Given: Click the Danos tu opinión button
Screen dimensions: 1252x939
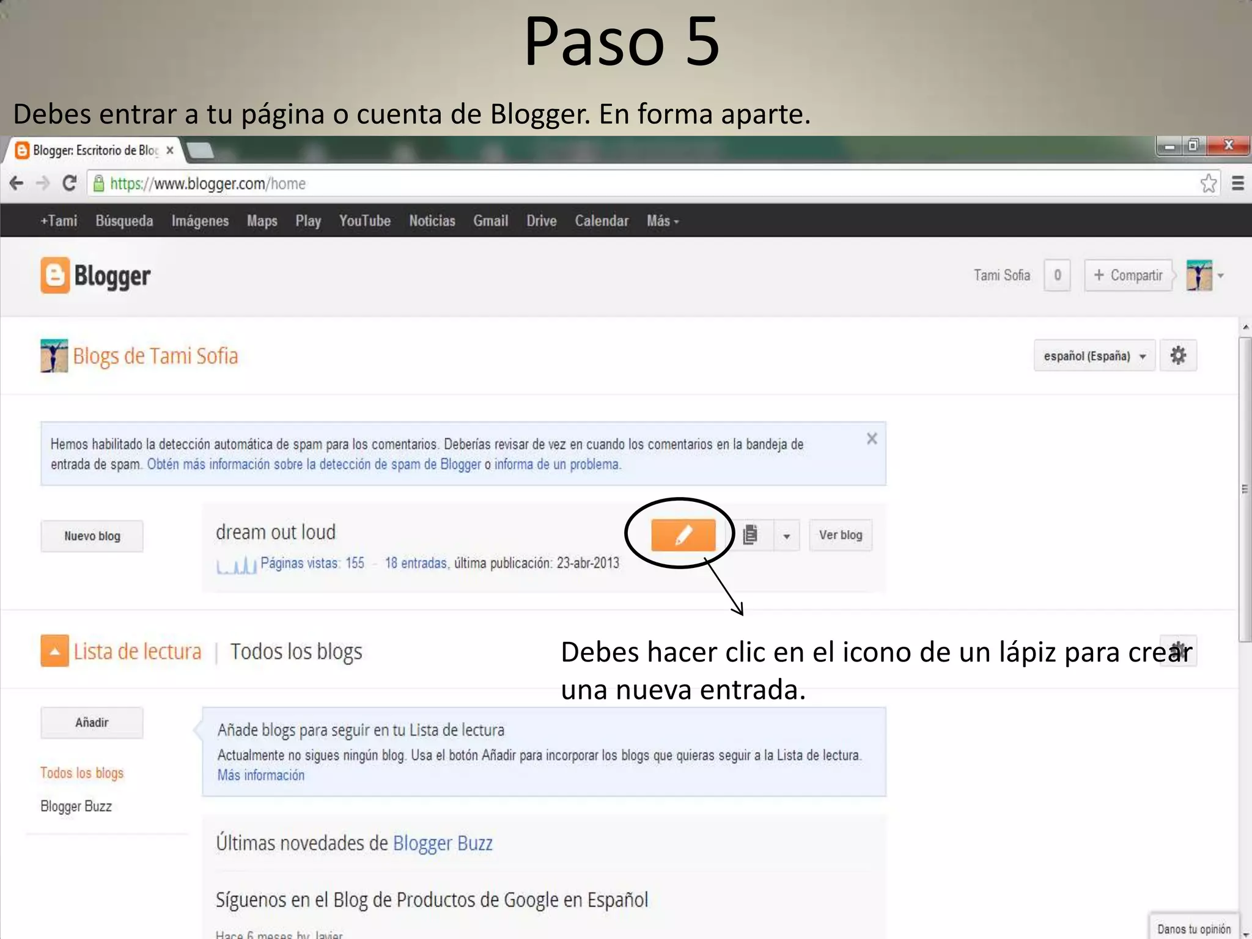Looking at the screenshot, I should pos(1194,929).
